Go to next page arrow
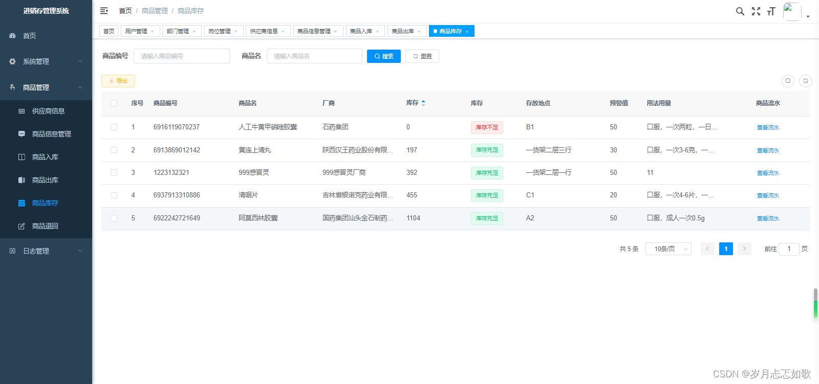The width and height of the screenshot is (819, 384). coord(744,249)
